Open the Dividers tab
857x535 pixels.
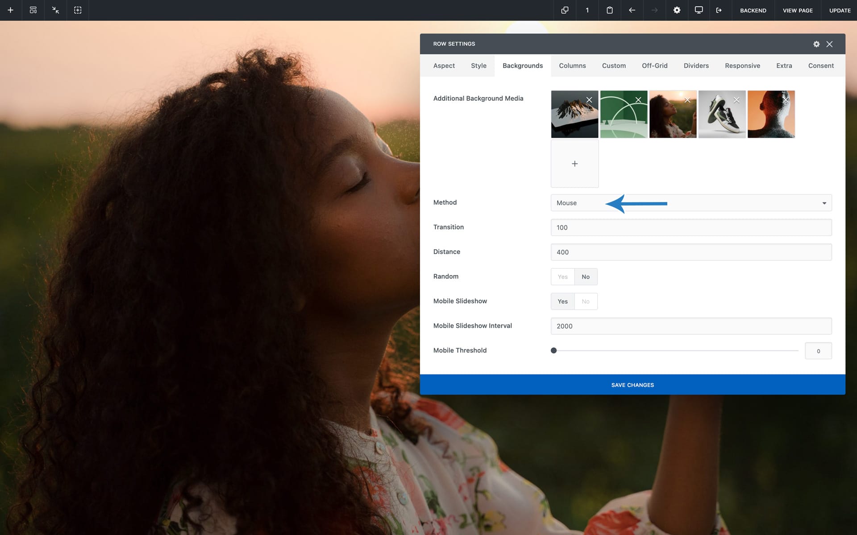(695, 66)
